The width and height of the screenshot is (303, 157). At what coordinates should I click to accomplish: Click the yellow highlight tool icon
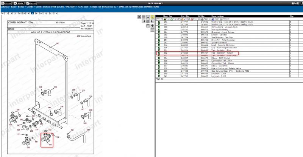click(152, 17)
